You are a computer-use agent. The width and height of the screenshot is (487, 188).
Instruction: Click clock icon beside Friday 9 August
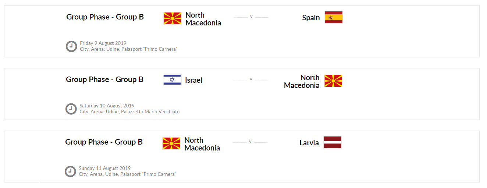click(x=71, y=46)
